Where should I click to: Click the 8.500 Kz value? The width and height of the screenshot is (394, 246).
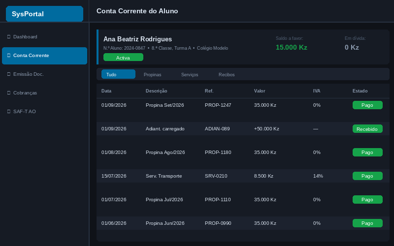click(x=263, y=176)
